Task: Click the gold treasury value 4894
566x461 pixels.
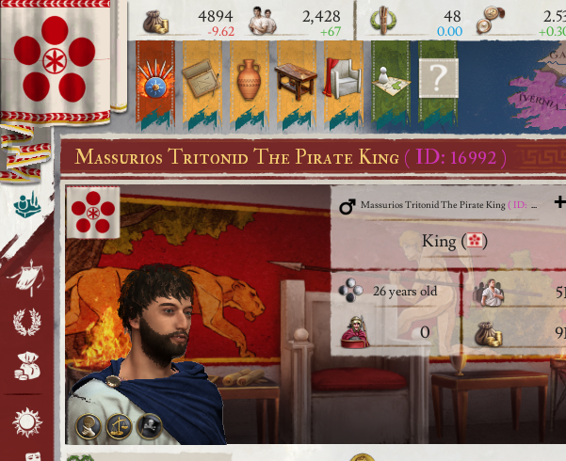Action: (x=216, y=16)
